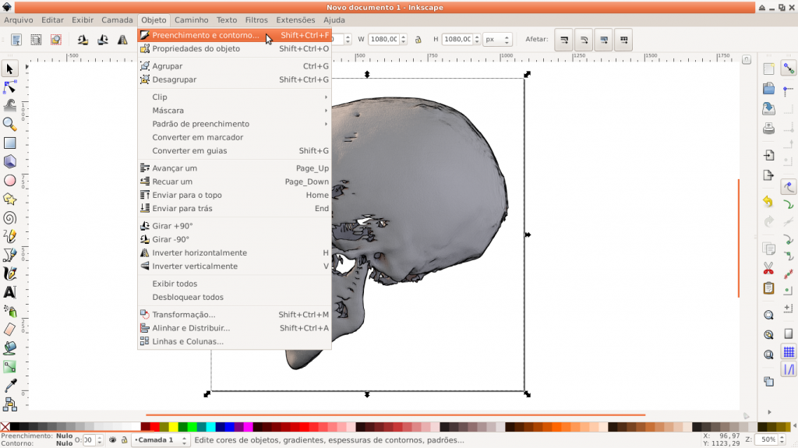
Task: Open the Editar menu
Action: pos(52,19)
